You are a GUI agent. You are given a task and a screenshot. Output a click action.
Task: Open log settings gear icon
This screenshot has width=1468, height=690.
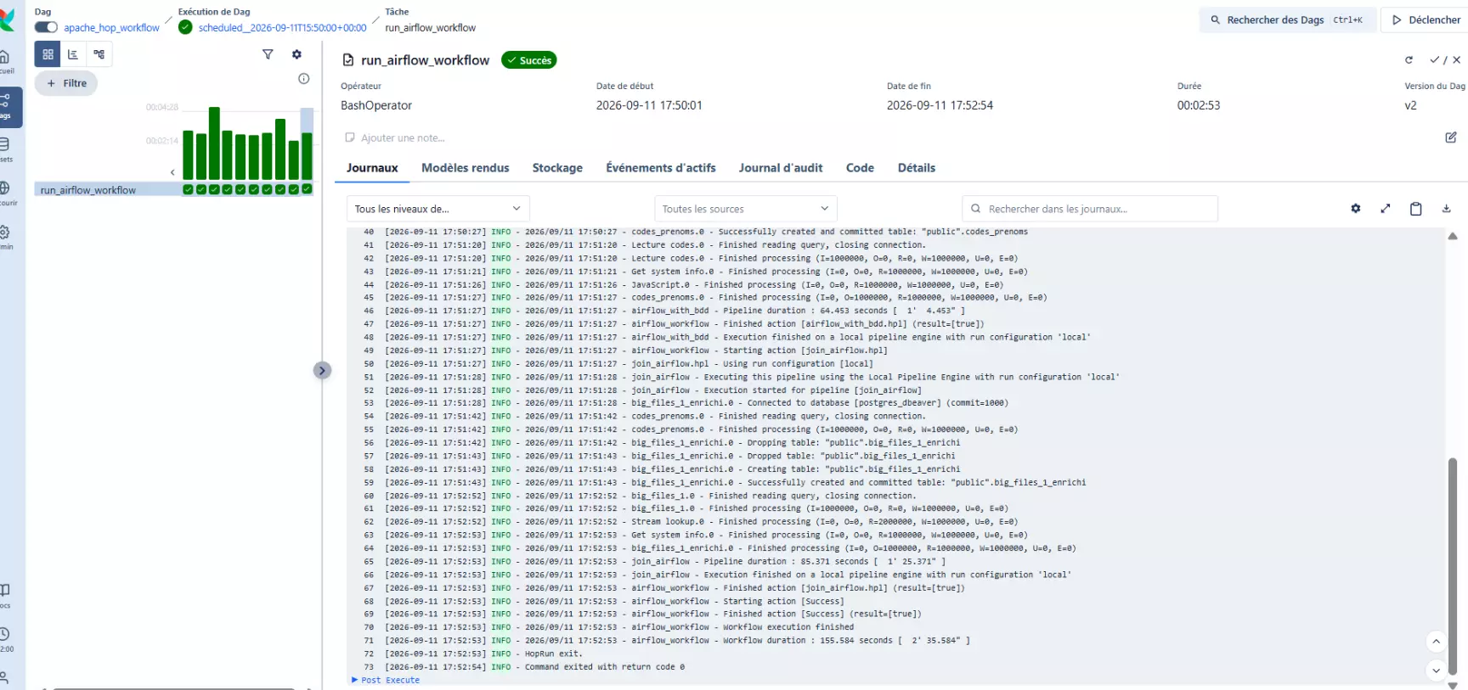click(x=1356, y=209)
